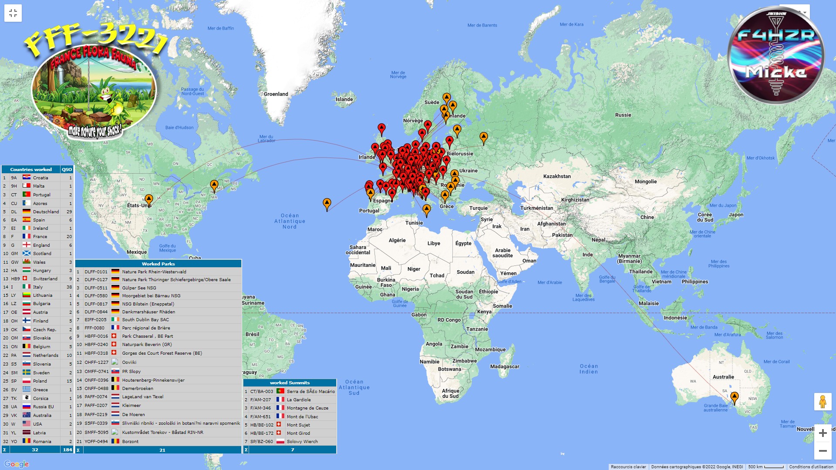The image size is (836, 470).
Task: Open the map type dropdown arrow
Action: (x=805, y=12)
